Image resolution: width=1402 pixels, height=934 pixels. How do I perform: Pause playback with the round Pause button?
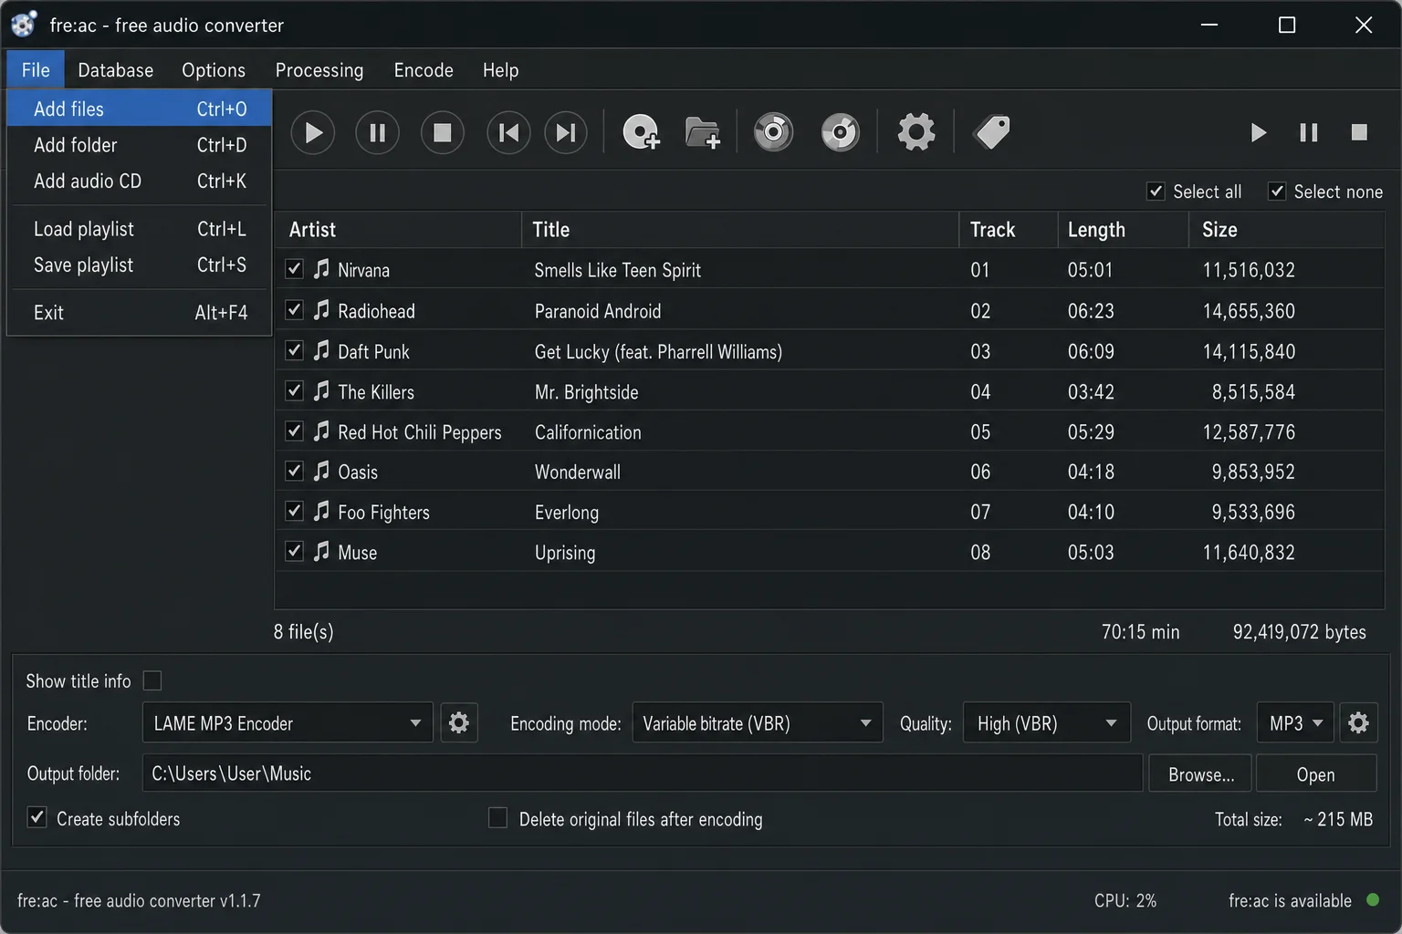[x=377, y=133]
